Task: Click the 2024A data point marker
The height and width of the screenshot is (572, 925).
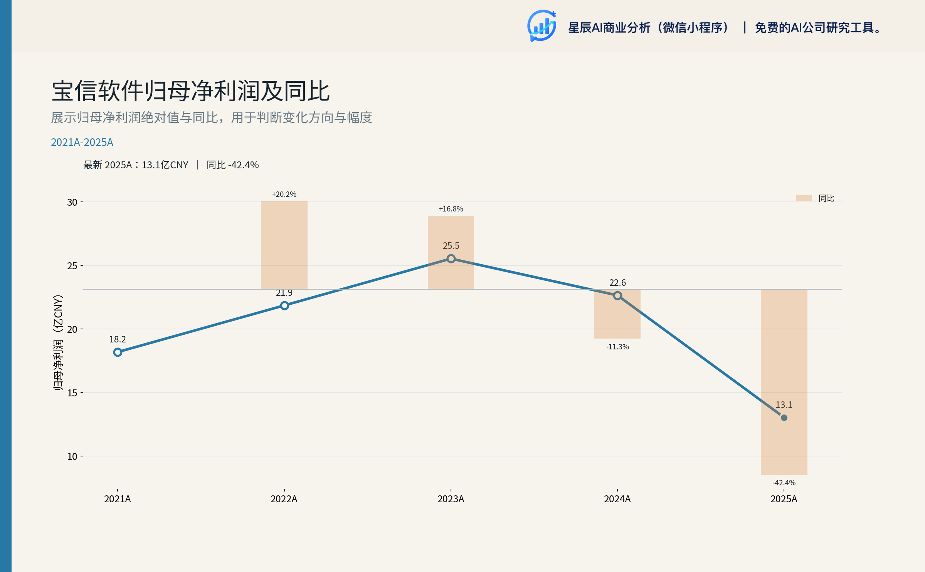Action: click(x=617, y=295)
